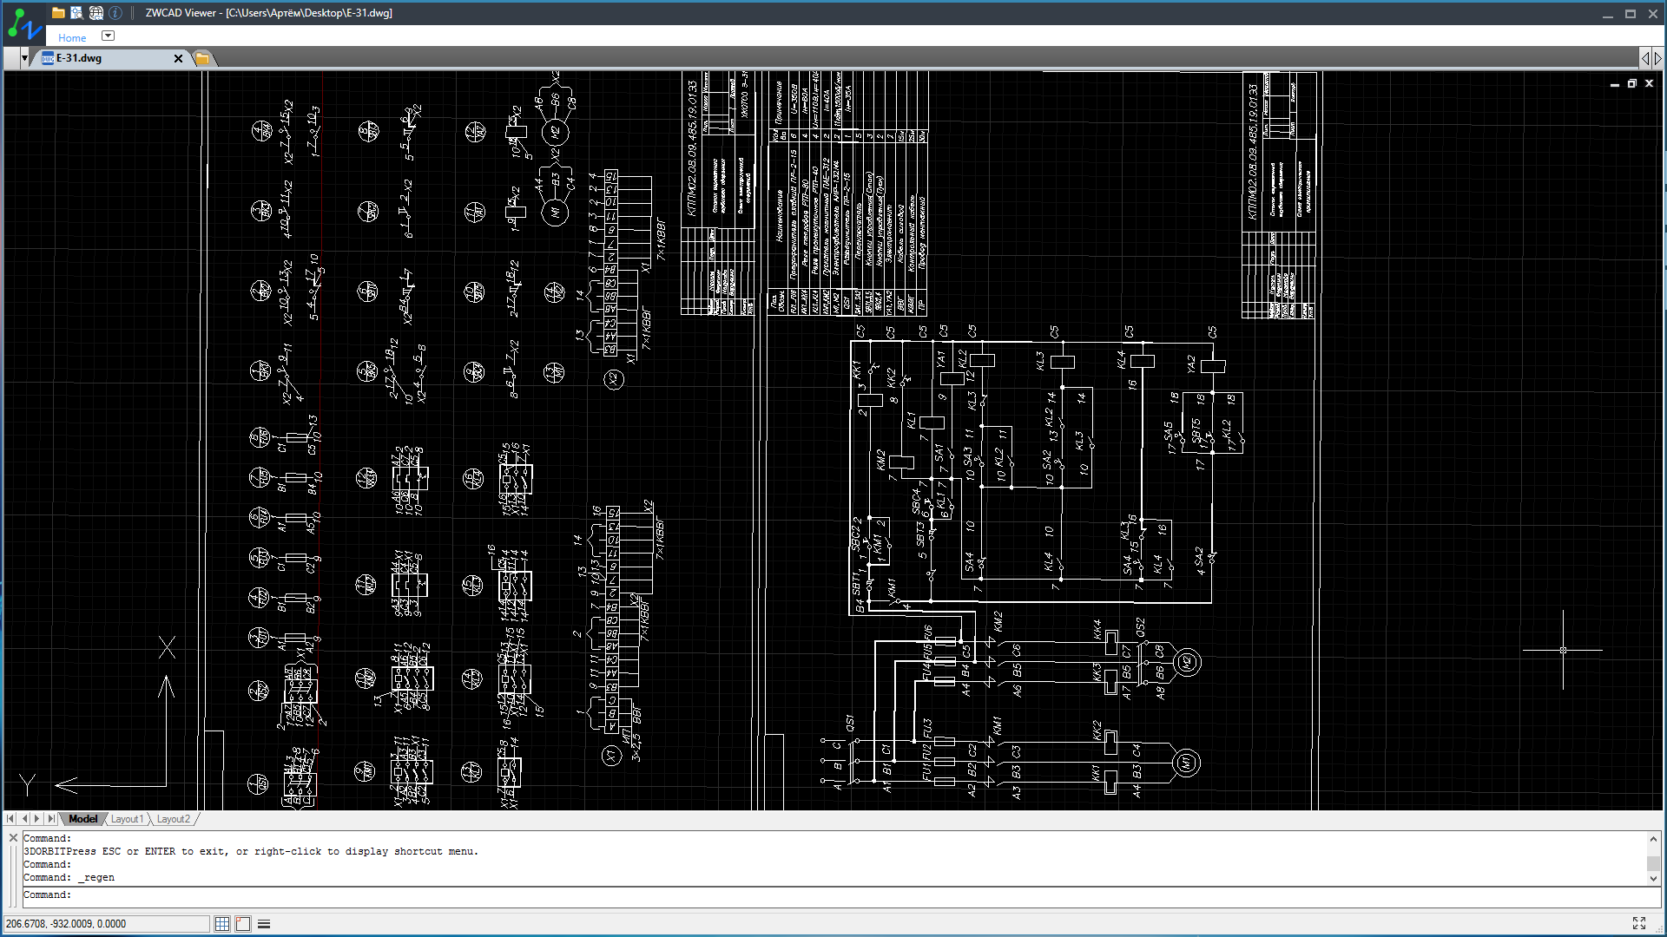Click the _regen line in command history
The height and width of the screenshot is (937, 1667).
pos(69,878)
